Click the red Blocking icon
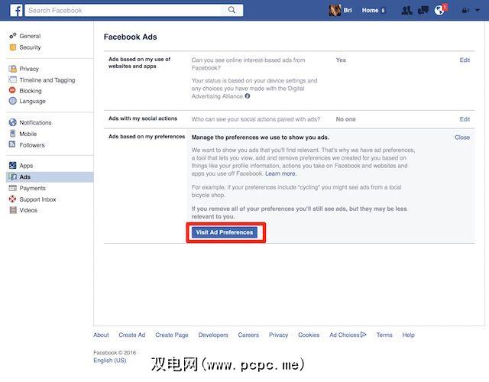This screenshot has height=382, width=489. 12,90
